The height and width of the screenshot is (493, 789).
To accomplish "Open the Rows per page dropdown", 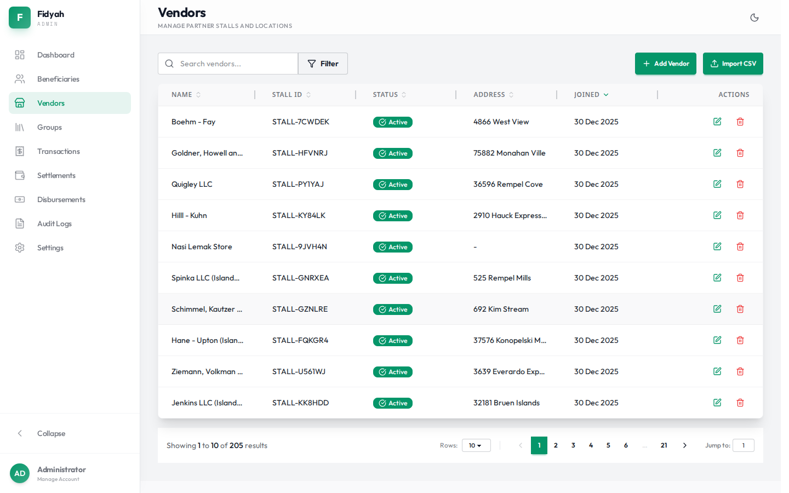I will [x=476, y=445].
